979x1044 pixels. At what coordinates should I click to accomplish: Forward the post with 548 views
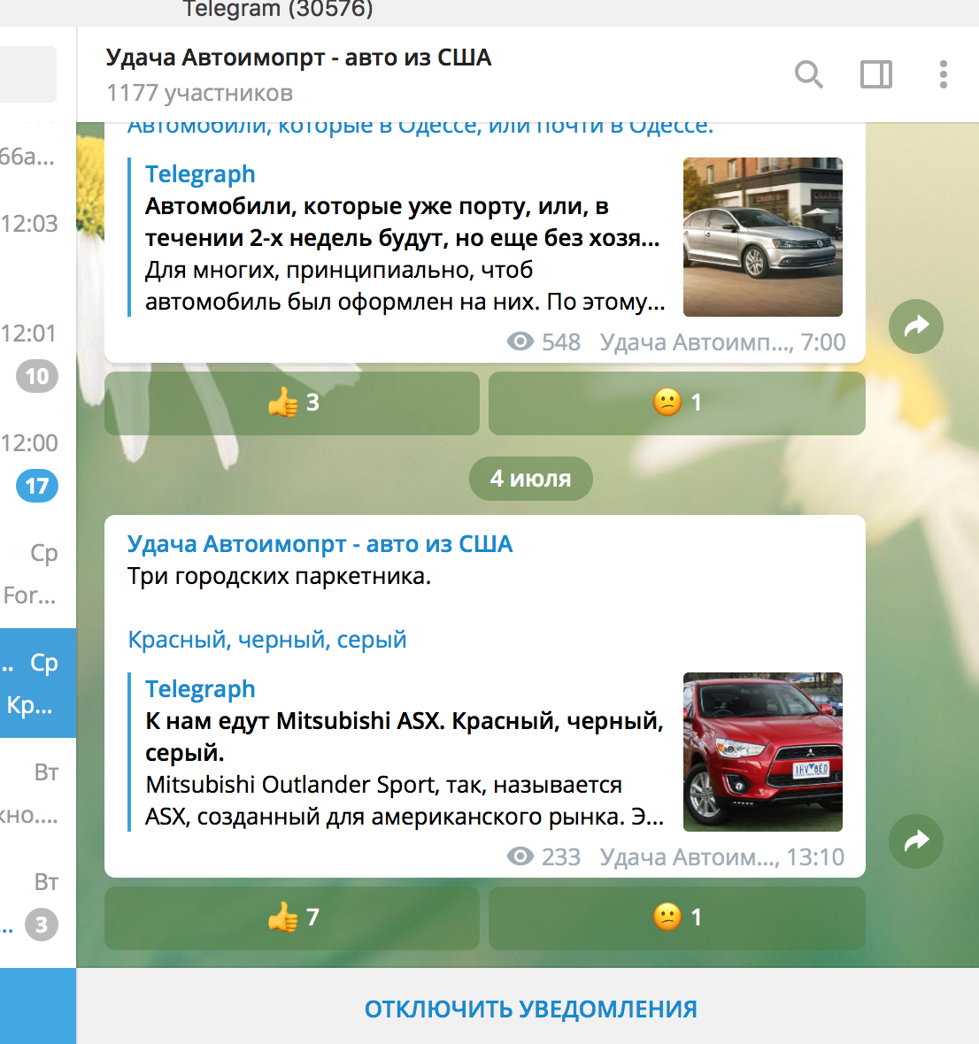[x=916, y=326]
